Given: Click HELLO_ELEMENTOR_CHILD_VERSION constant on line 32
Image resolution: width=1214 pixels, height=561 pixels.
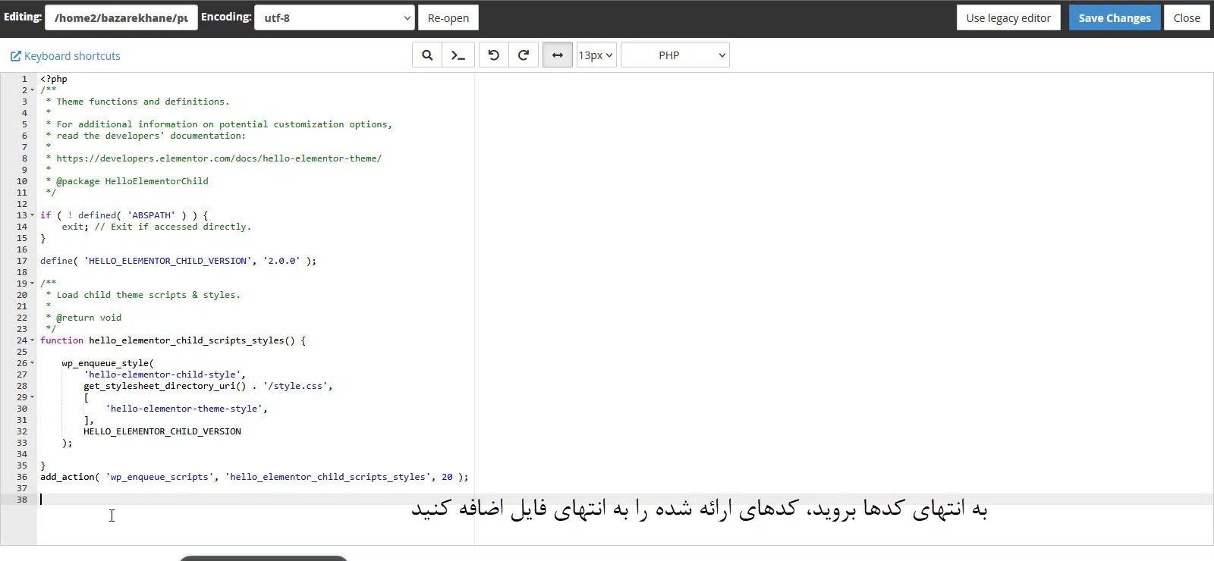Looking at the screenshot, I should [x=162, y=431].
